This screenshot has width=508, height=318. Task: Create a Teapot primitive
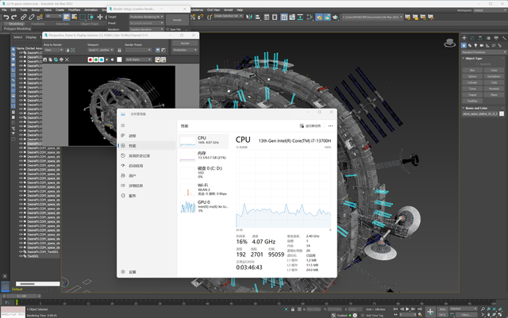coord(472,95)
